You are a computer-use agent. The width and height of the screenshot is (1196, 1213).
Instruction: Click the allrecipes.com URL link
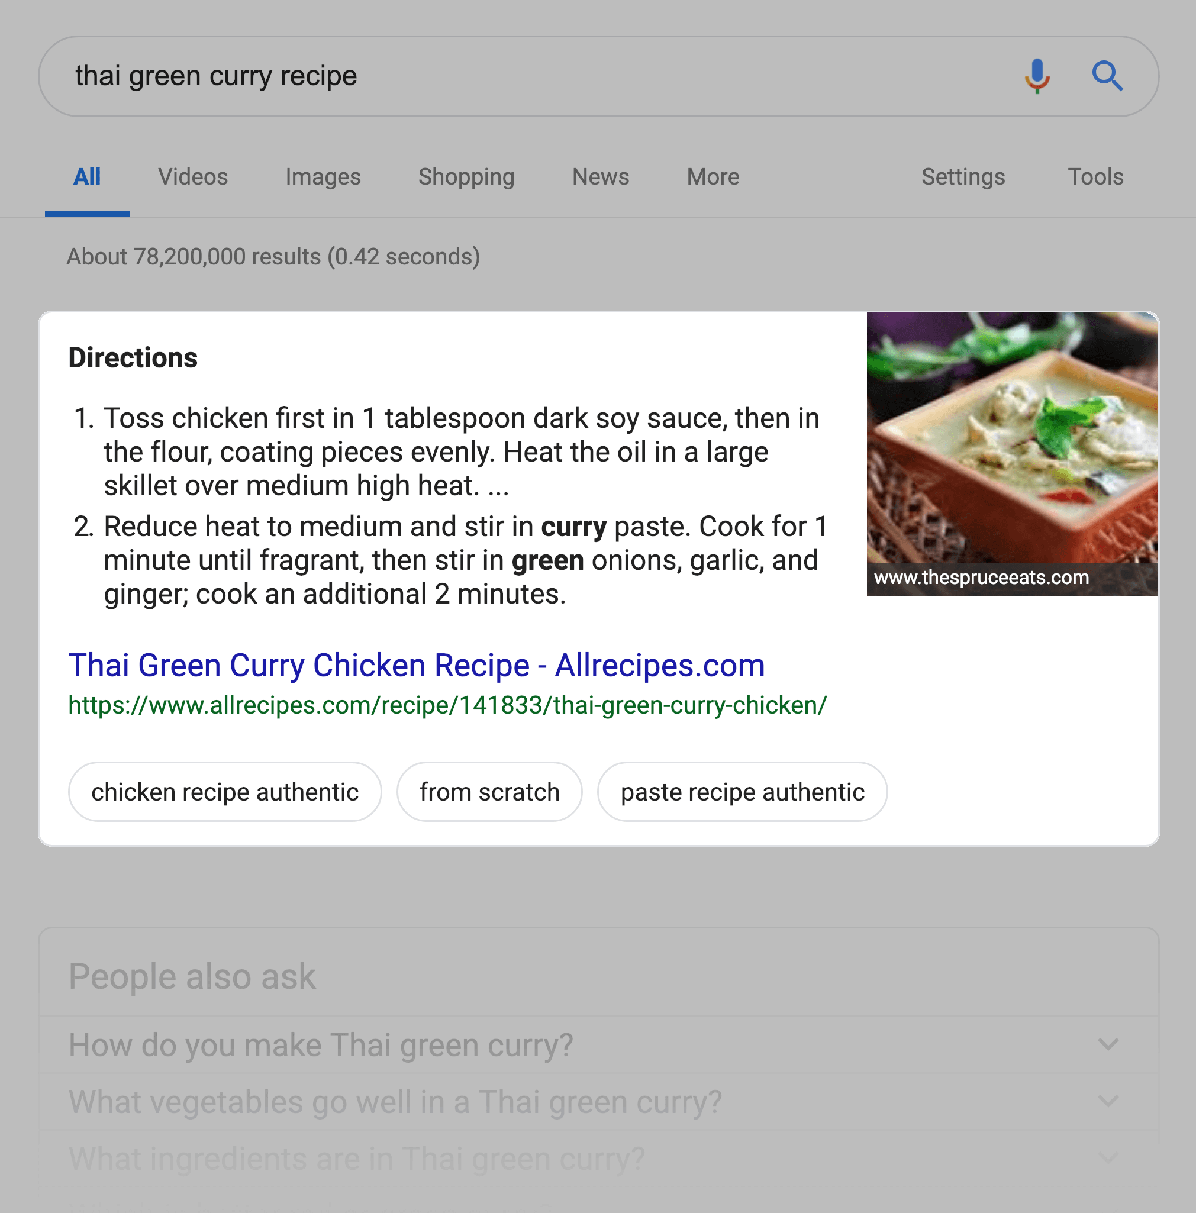coord(447,705)
